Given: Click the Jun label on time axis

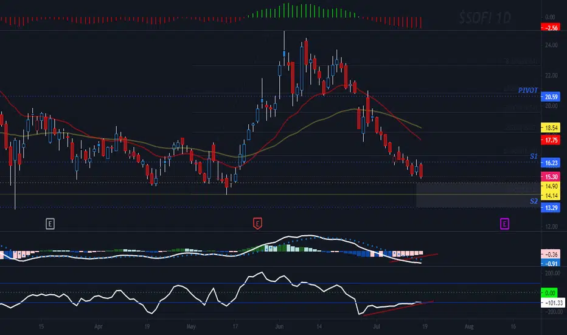Looking at the screenshot, I should tap(279, 326).
